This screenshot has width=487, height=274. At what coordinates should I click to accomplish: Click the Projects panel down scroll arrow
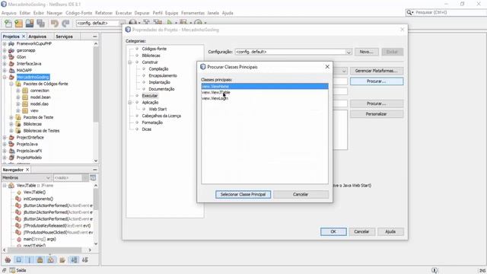(96, 161)
